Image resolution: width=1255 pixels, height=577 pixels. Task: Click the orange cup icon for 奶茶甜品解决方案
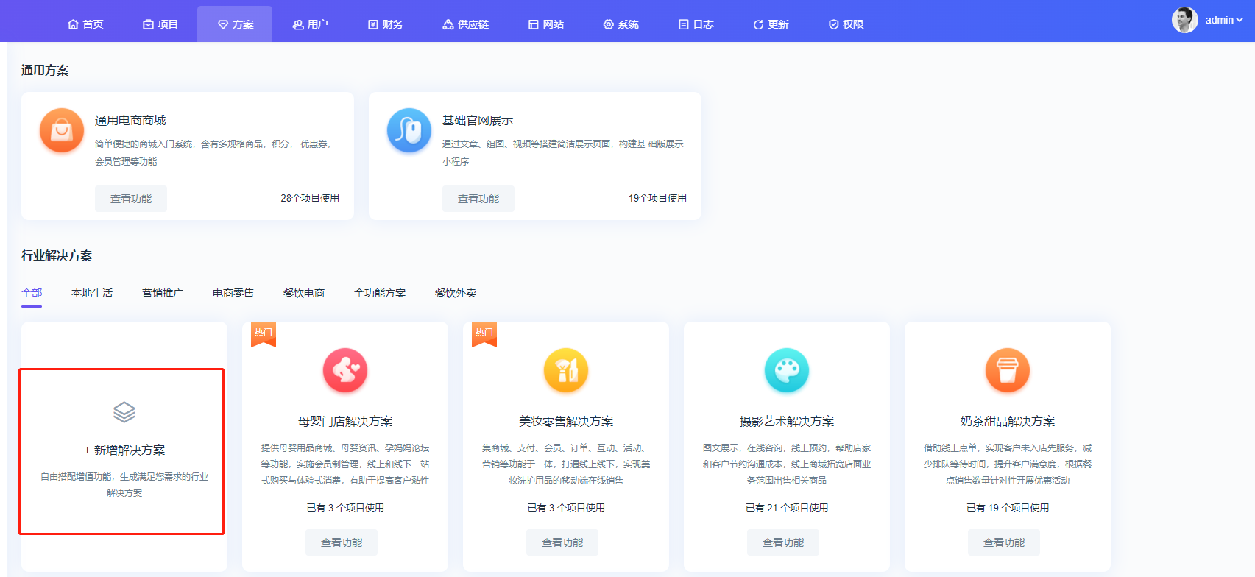(x=1008, y=370)
